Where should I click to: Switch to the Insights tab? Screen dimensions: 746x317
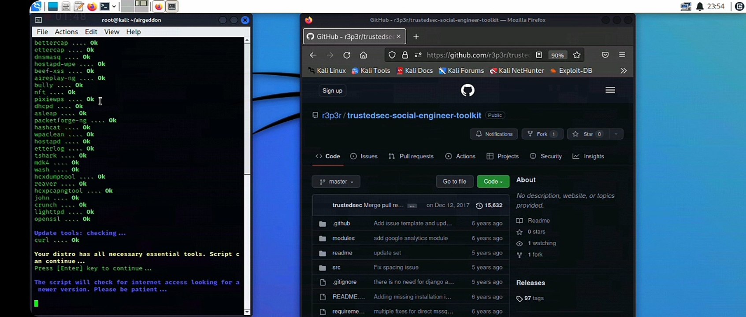588,156
